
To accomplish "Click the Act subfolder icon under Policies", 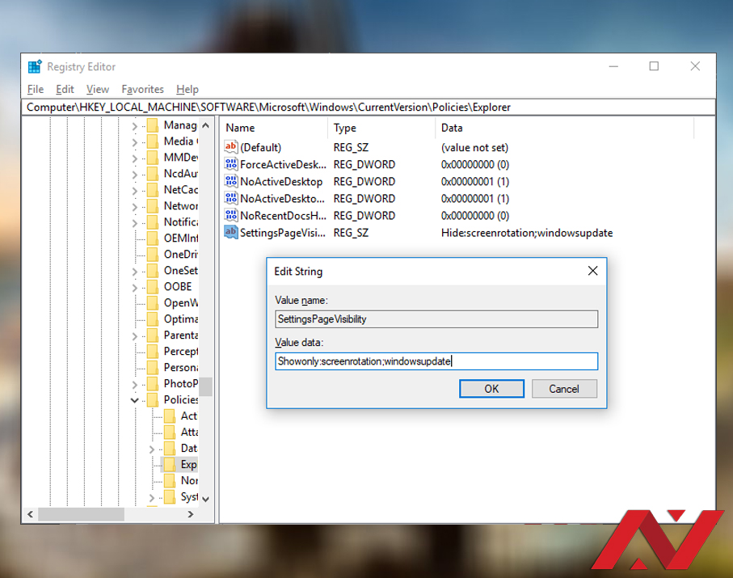I will click(x=170, y=416).
